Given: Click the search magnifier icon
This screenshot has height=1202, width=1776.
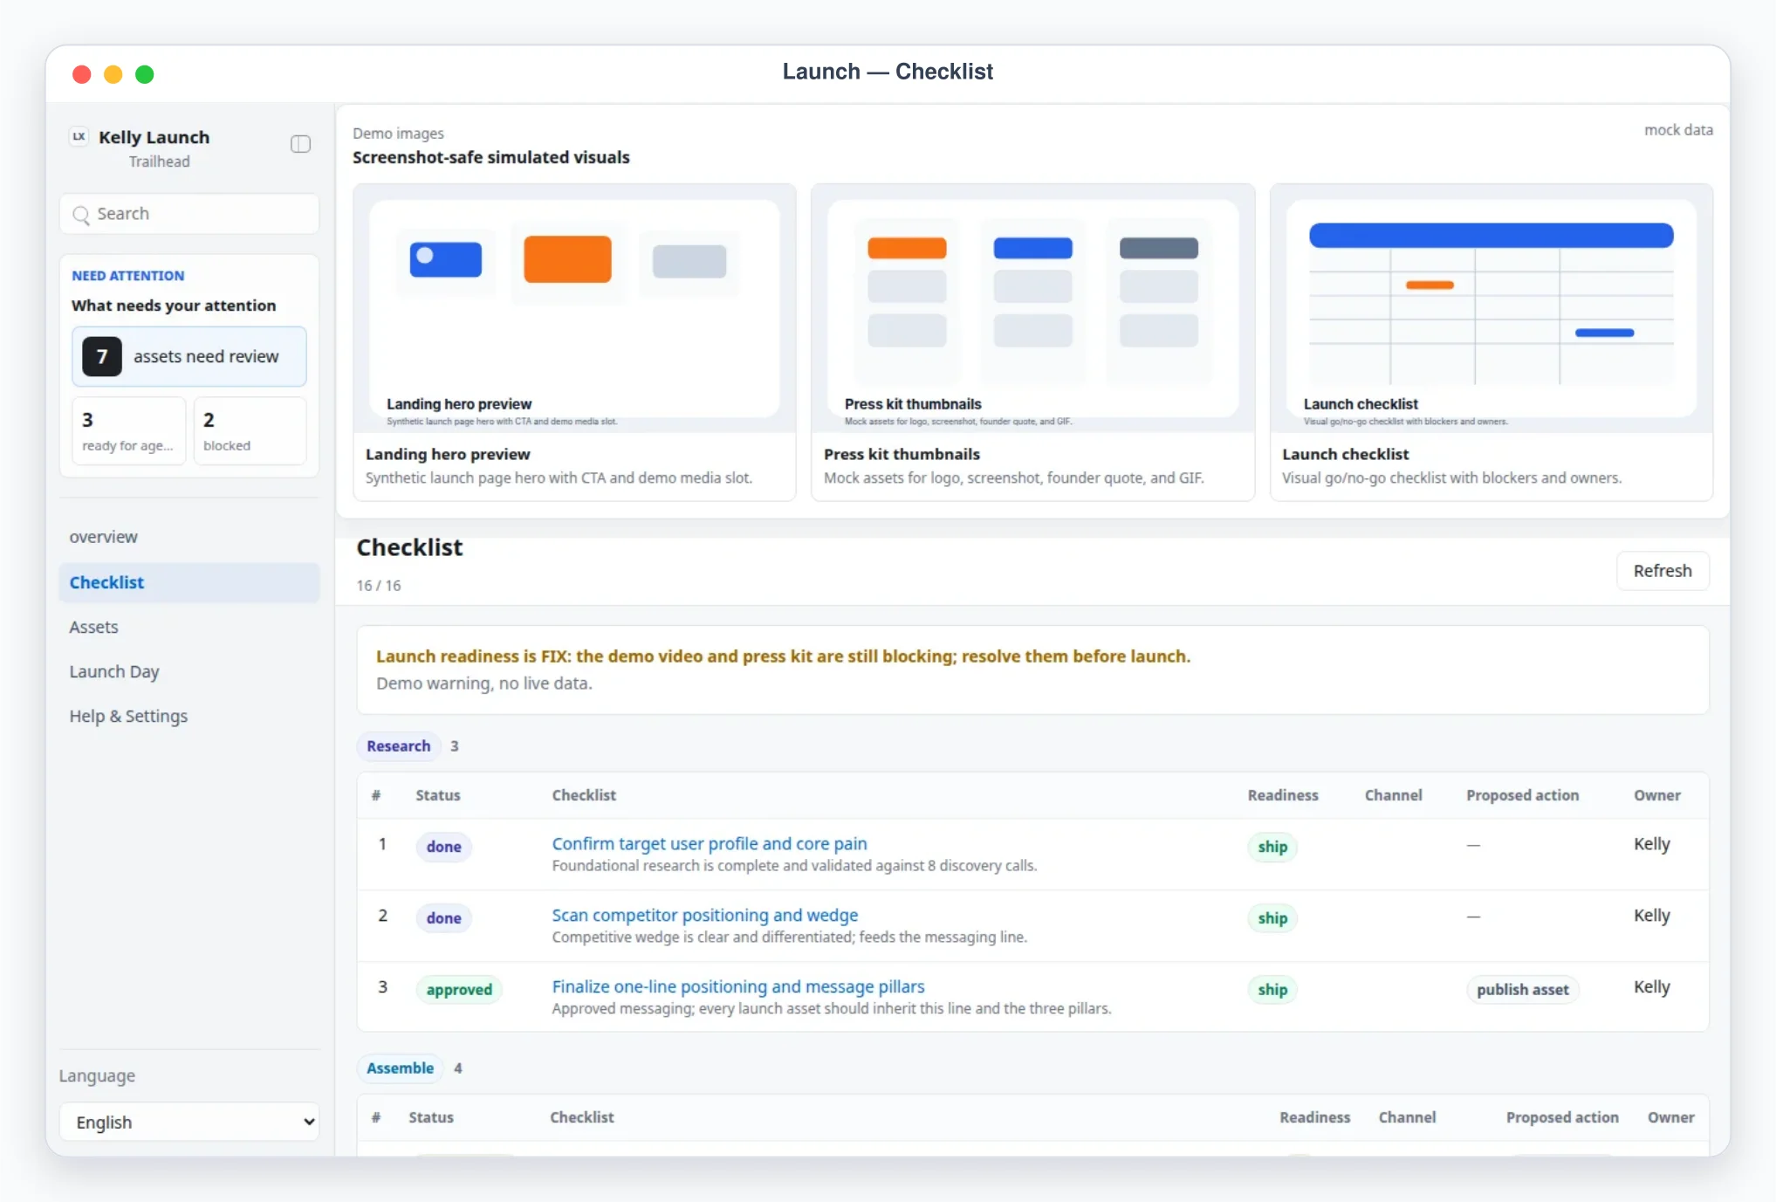Looking at the screenshot, I should point(81,215).
